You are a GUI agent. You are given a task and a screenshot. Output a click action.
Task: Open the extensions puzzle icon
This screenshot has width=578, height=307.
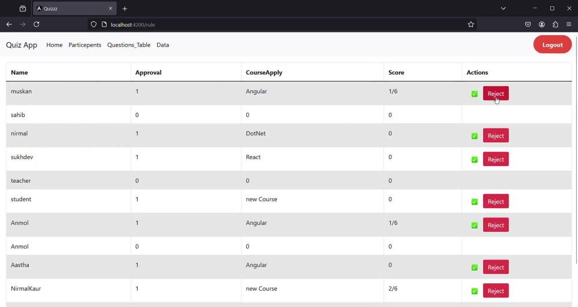pos(555,24)
